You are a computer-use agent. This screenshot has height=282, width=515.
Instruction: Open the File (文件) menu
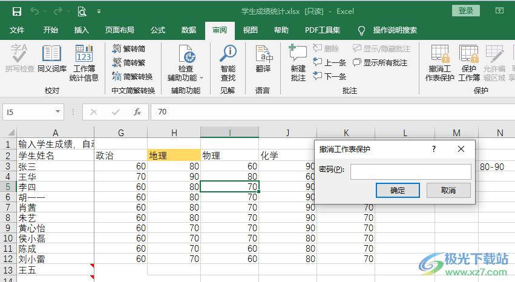17,30
